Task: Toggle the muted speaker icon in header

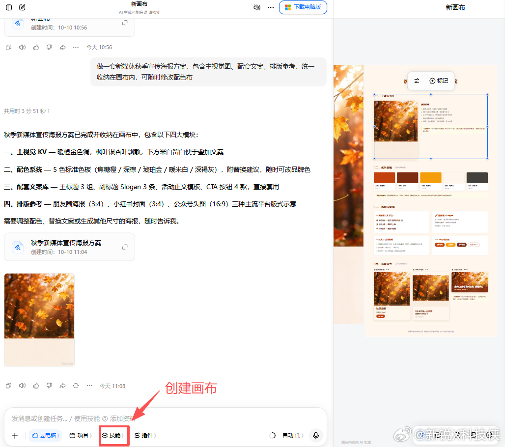Action: [257, 7]
